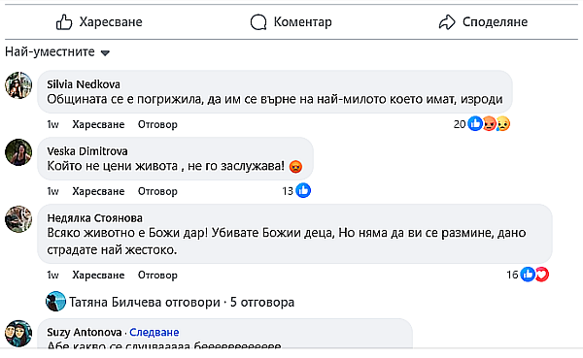Image resolution: width=583 pixels, height=358 pixels.
Task: Open the Veska Dimitrova name link
Action: coord(87,151)
